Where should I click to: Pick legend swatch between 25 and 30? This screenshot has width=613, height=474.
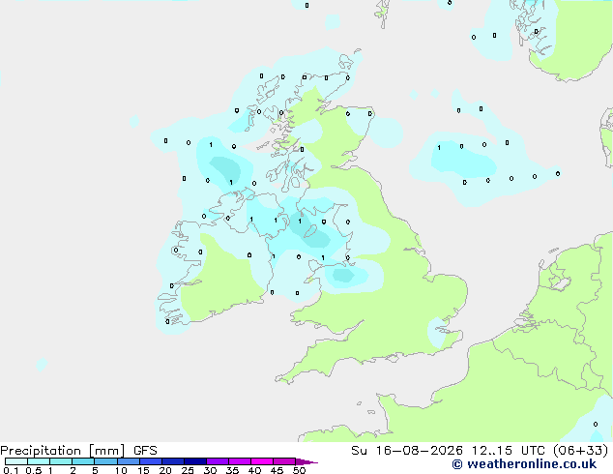point(195,461)
